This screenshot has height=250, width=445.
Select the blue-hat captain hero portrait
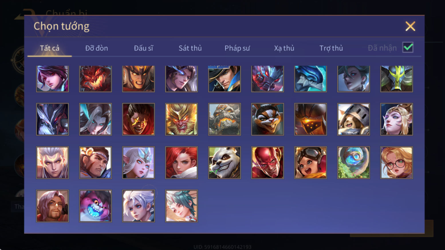click(225, 79)
